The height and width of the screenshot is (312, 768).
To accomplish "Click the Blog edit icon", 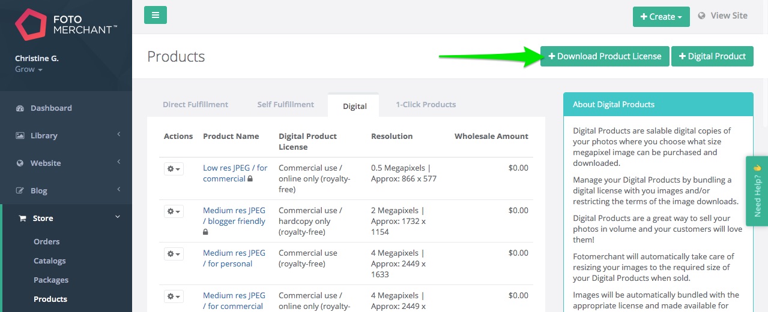I will coord(20,191).
